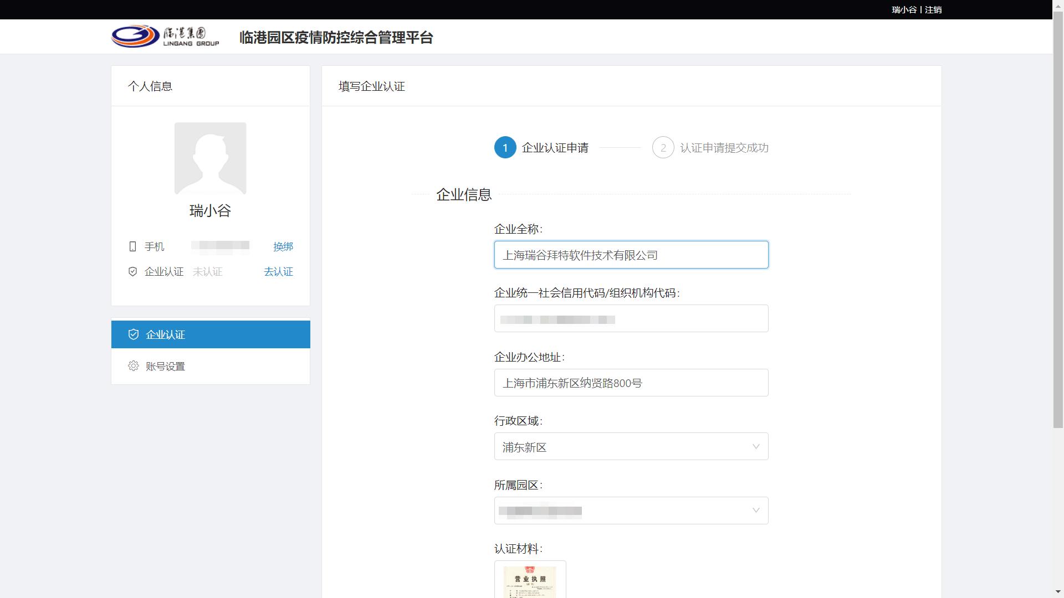Viewport: 1064px width, 598px height.
Task: Click the 去认证 link
Action: (x=278, y=271)
